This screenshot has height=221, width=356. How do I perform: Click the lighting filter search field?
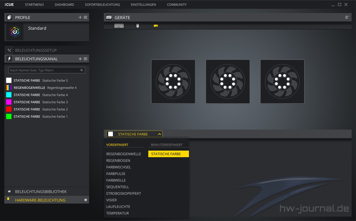coord(44,70)
